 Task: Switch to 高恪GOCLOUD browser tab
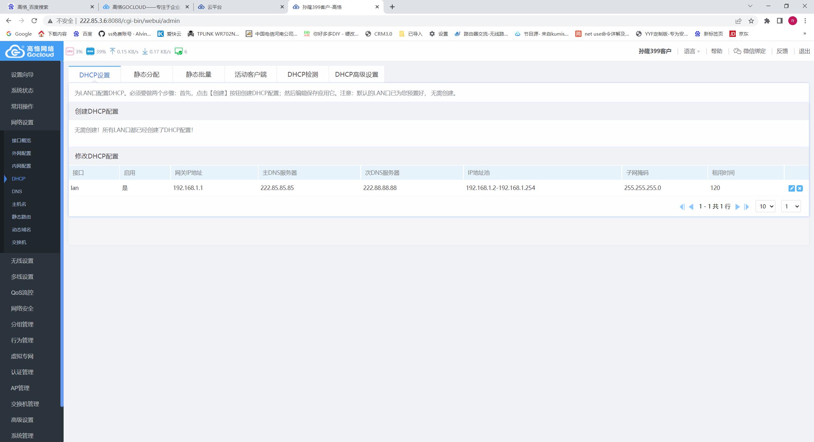[146, 7]
